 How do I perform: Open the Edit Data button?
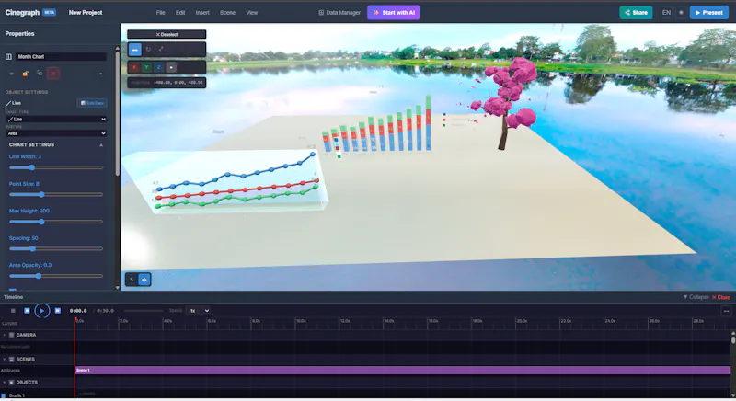[x=92, y=103]
